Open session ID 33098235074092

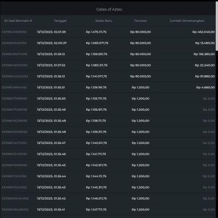point(15,54)
